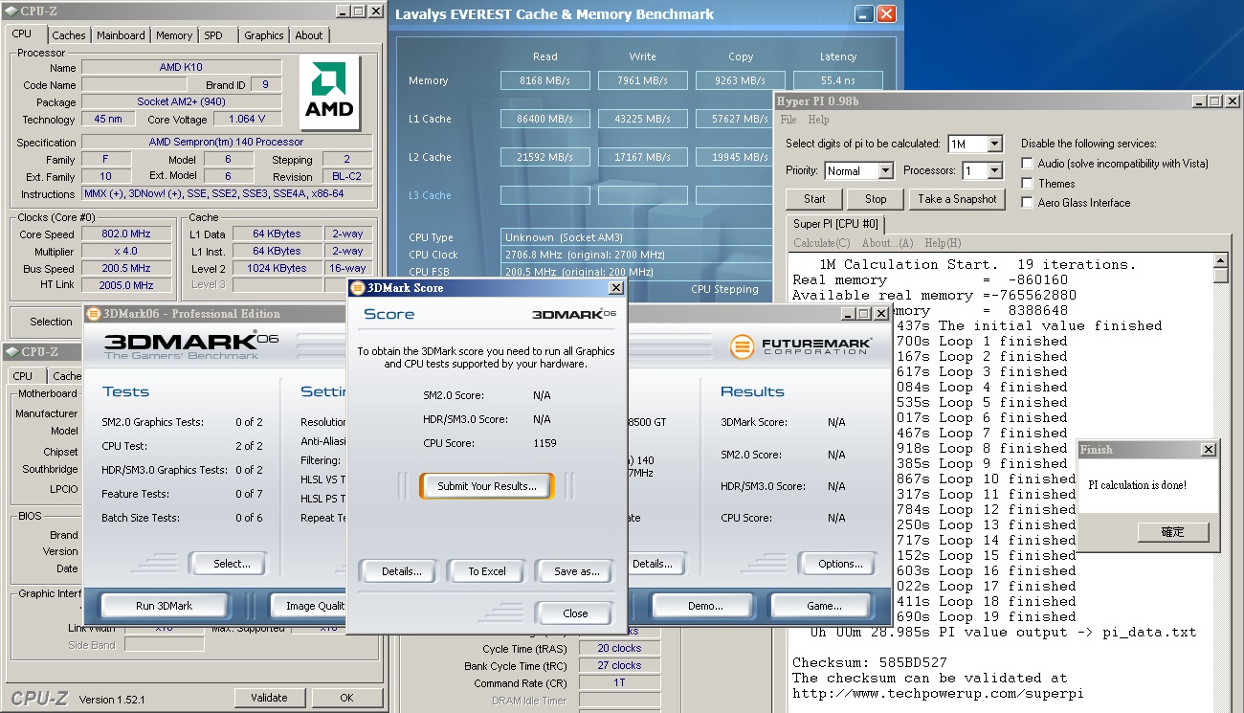Click the L1 Cache Read value 86400 MB/s
1244x713 pixels.
point(544,120)
